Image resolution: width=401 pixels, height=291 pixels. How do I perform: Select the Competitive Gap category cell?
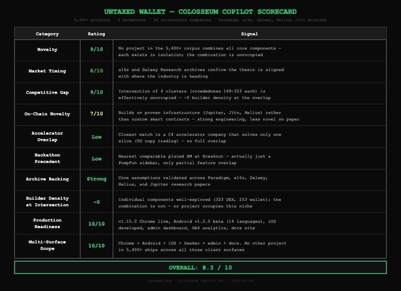[x=47, y=93]
